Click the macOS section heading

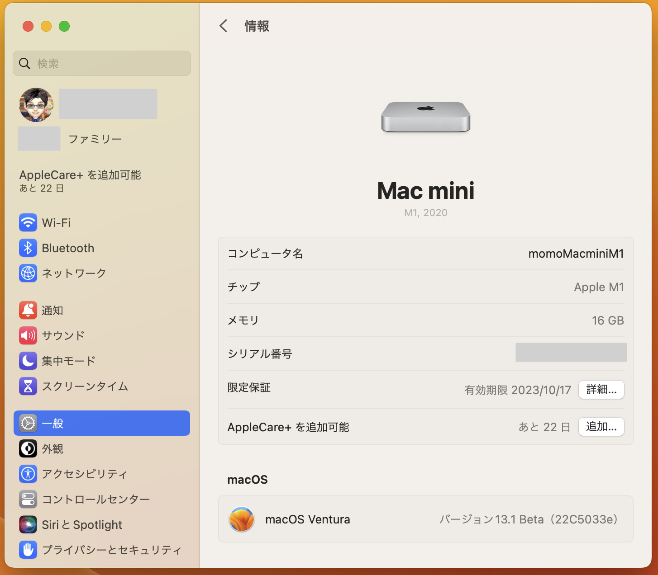[x=248, y=480]
